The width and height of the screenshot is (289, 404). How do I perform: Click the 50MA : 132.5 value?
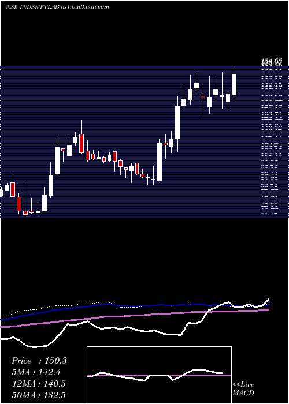(x=39, y=395)
